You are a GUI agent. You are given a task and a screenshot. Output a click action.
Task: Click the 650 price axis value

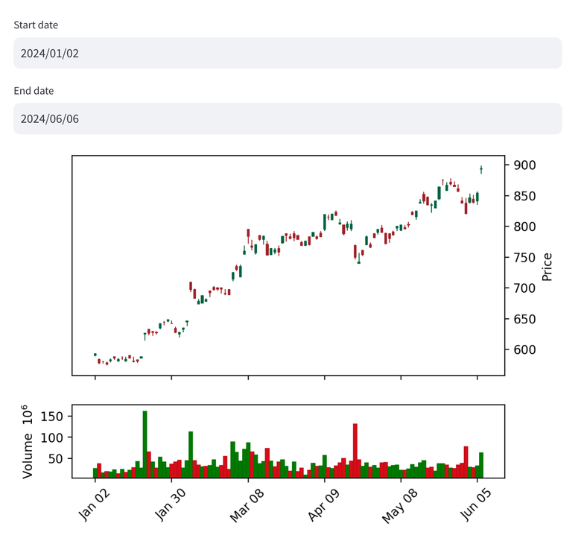point(524,319)
